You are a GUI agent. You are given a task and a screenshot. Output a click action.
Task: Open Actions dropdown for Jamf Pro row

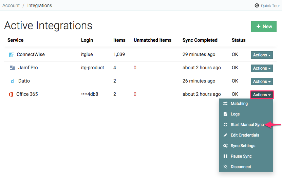coord(262,68)
